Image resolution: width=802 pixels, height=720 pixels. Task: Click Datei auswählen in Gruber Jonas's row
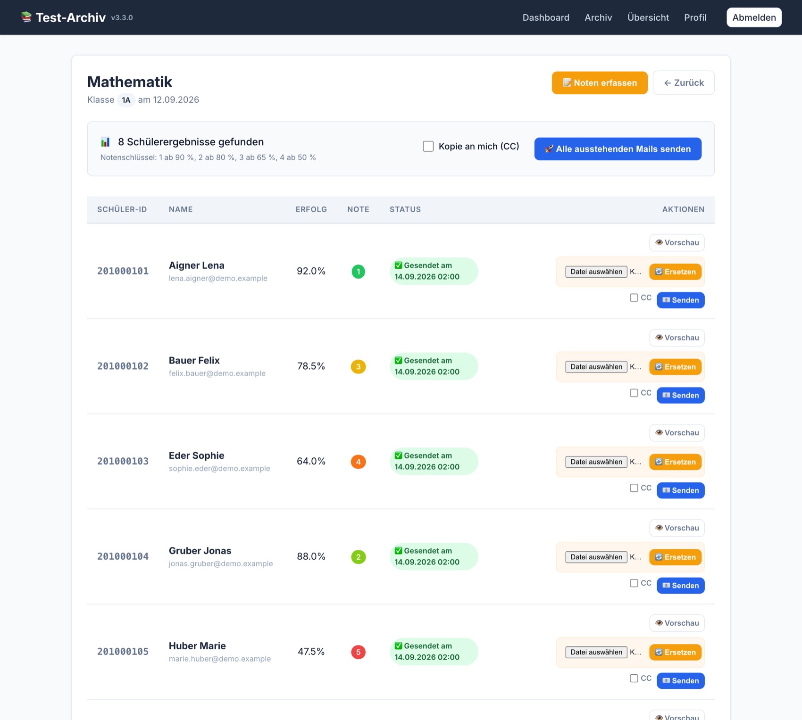[596, 557]
